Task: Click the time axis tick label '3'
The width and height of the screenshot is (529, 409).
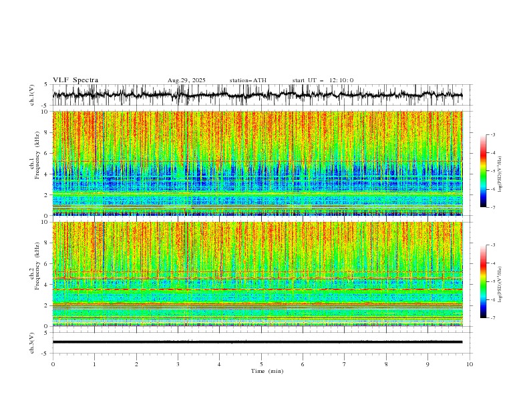Action: [178, 364]
